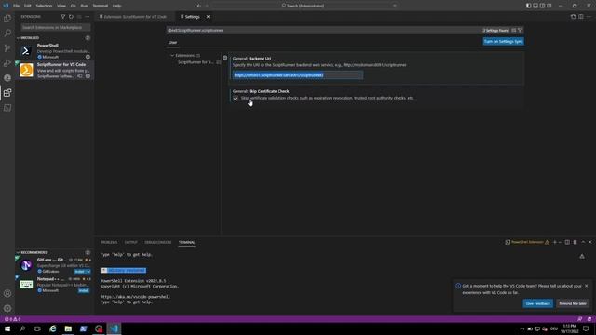Switch to the Debug Console tab
This screenshot has width=596, height=335.
click(x=158, y=242)
